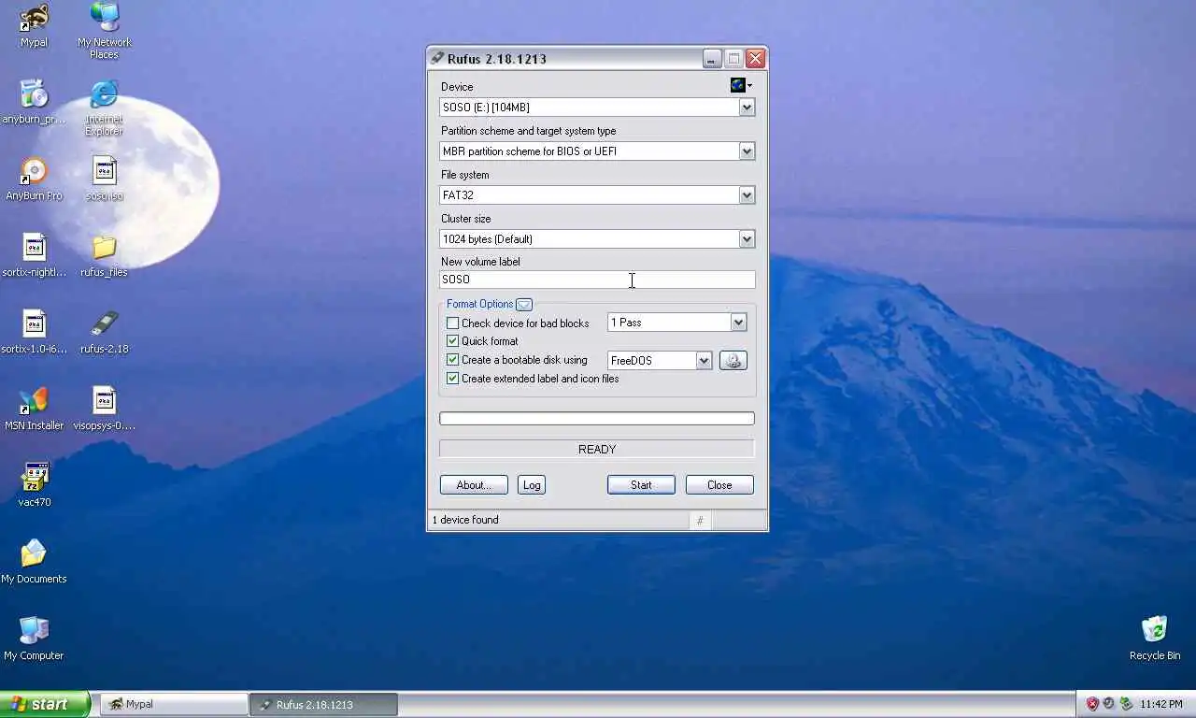
Task: Enable Check device for bad blocks
Action: [452, 323]
